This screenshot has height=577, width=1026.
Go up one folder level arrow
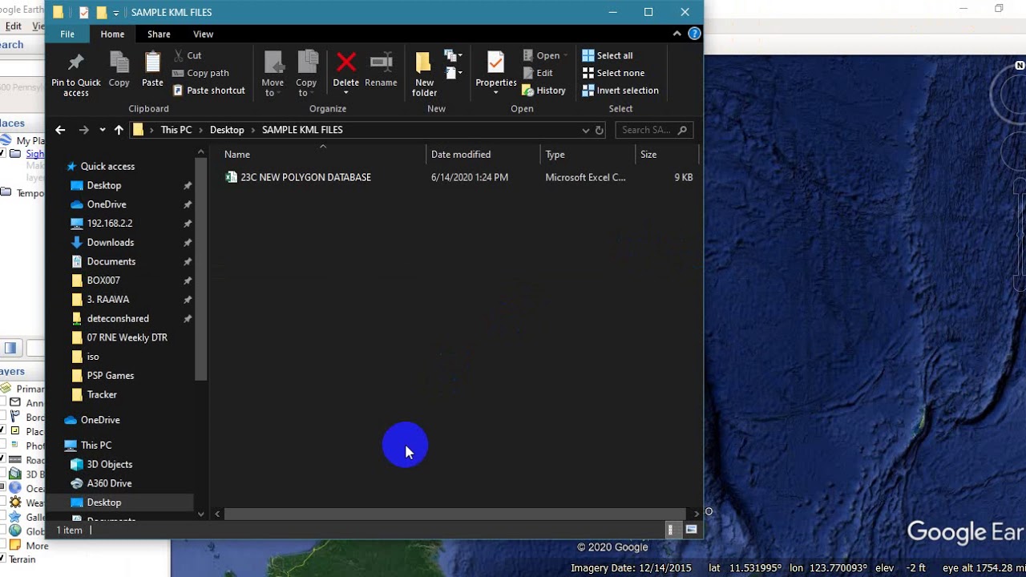coord(119,130)
